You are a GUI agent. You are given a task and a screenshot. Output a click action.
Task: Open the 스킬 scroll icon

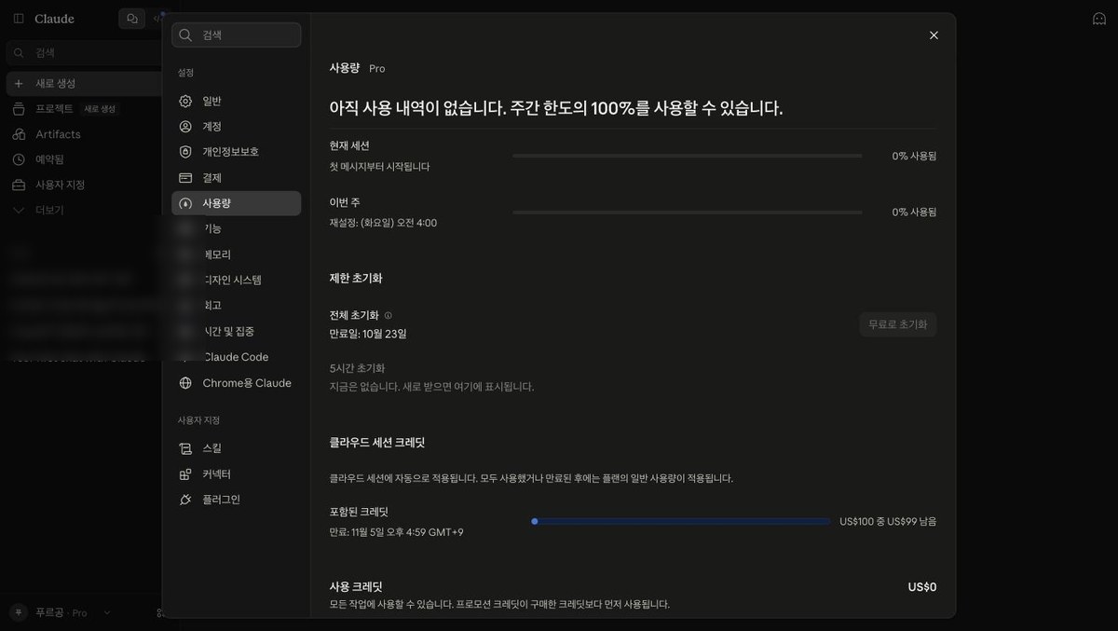tap(185, 448)
